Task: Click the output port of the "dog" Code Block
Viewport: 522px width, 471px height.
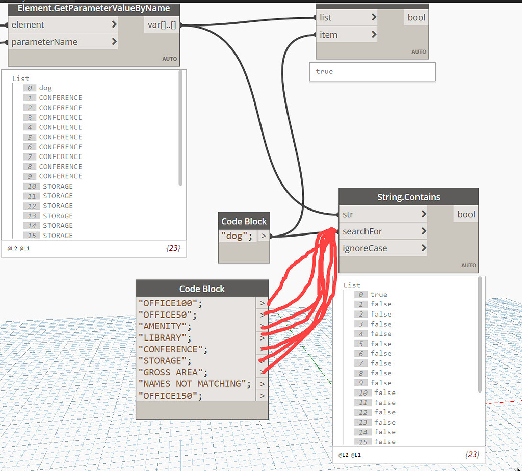Action: tap(265, 235)
